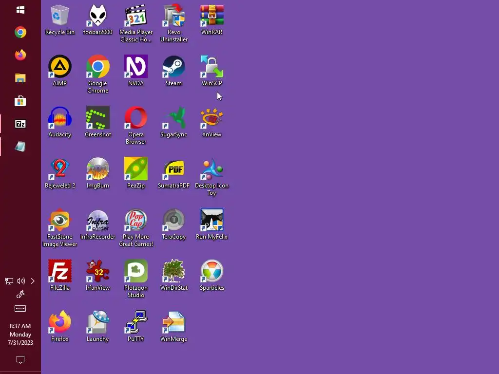This screenshot has width=499, height=374.
Task: Click the AIMP desktop shortcut
Action: click(x=59, y=71)
